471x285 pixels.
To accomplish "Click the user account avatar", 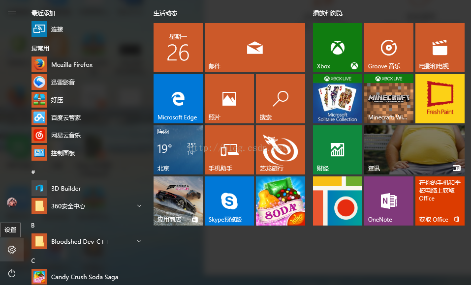I will click(x=12, y=202).
